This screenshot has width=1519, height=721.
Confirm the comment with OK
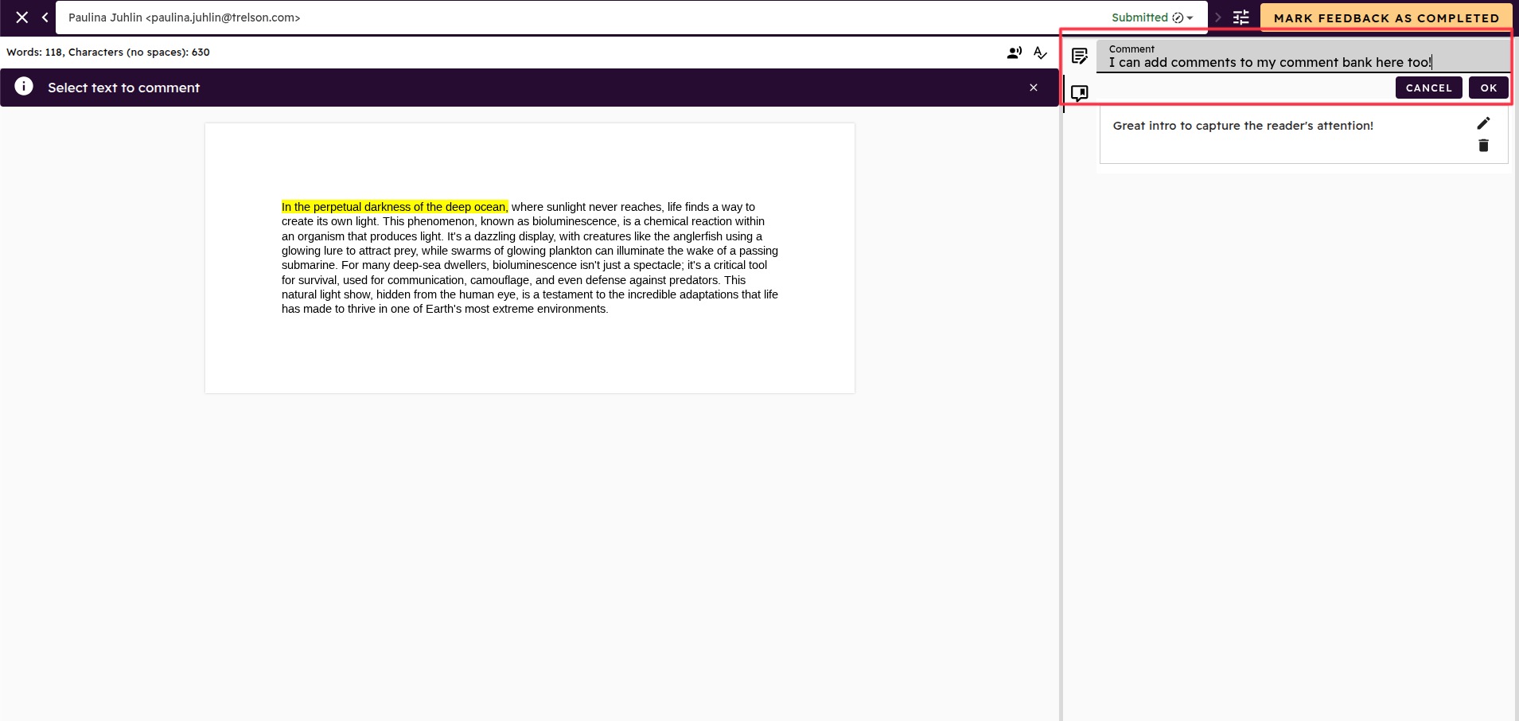1489,88
